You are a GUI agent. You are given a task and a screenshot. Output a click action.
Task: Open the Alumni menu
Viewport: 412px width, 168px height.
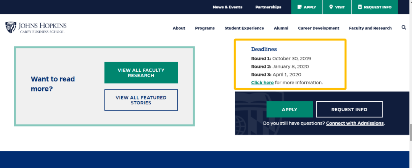pos(281,28)
